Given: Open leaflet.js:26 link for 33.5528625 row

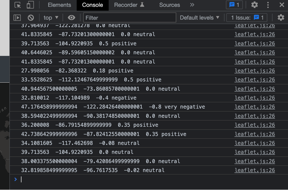Looking at the screenshot, I should click(x=255, y=80).
